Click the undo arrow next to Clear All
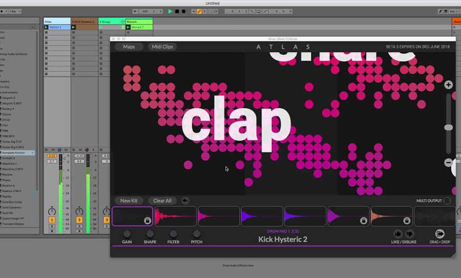 pos(185,201)
